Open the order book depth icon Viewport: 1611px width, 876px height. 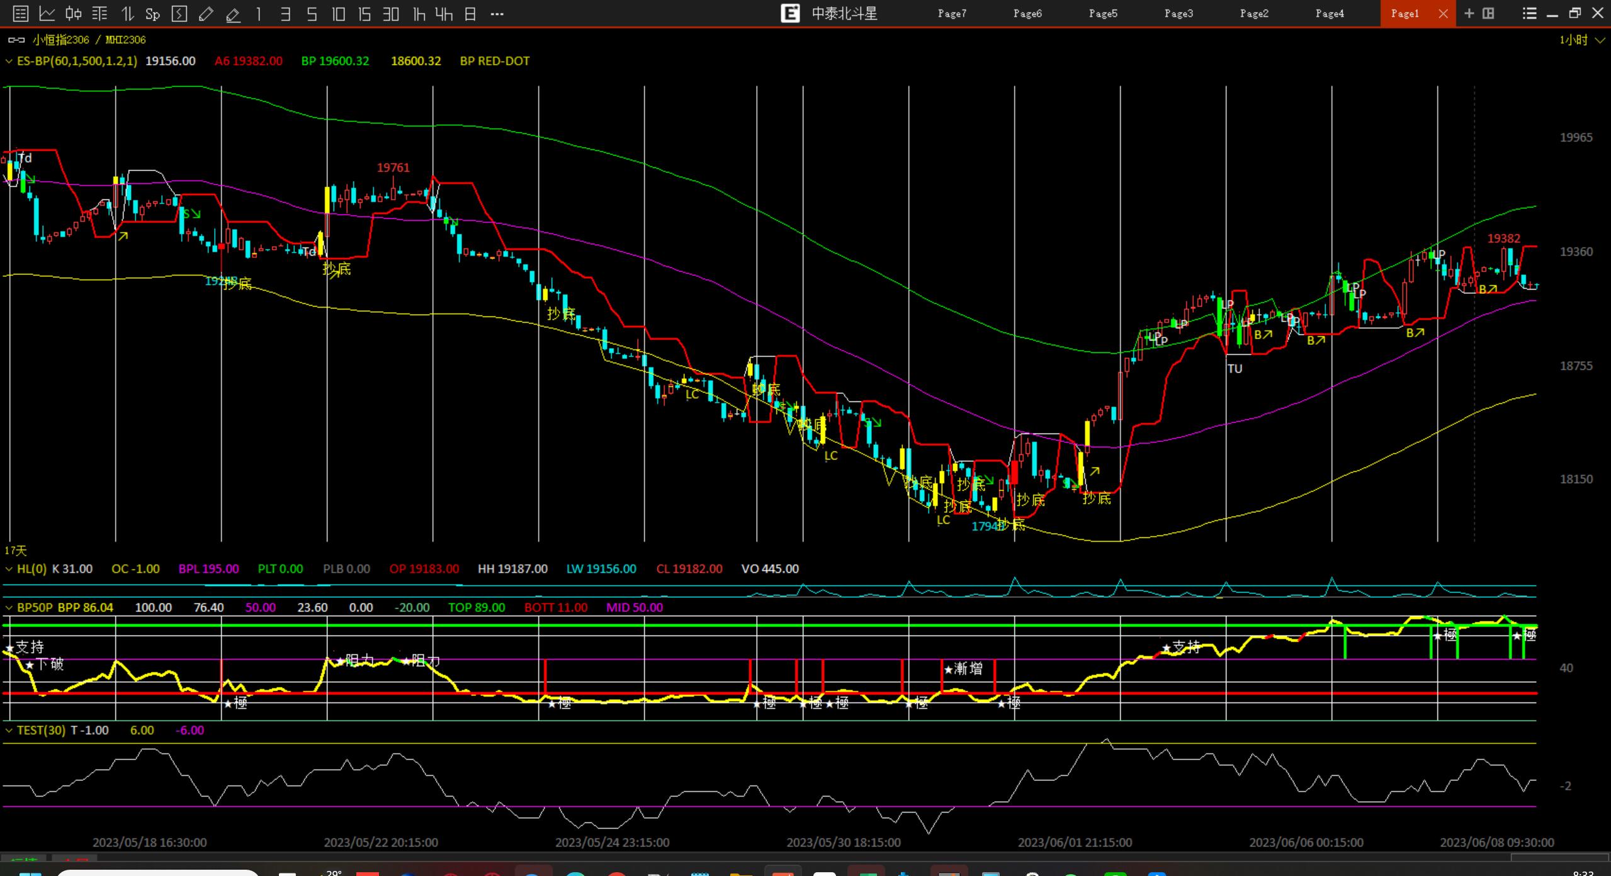point(100,14)
